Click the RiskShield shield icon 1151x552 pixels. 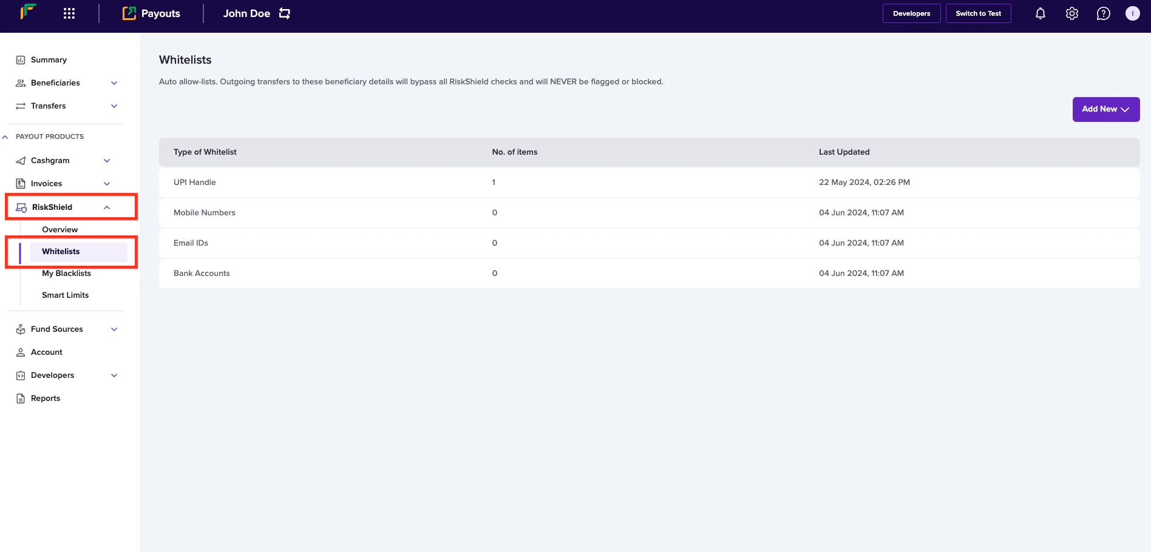[x=21, y=207]
